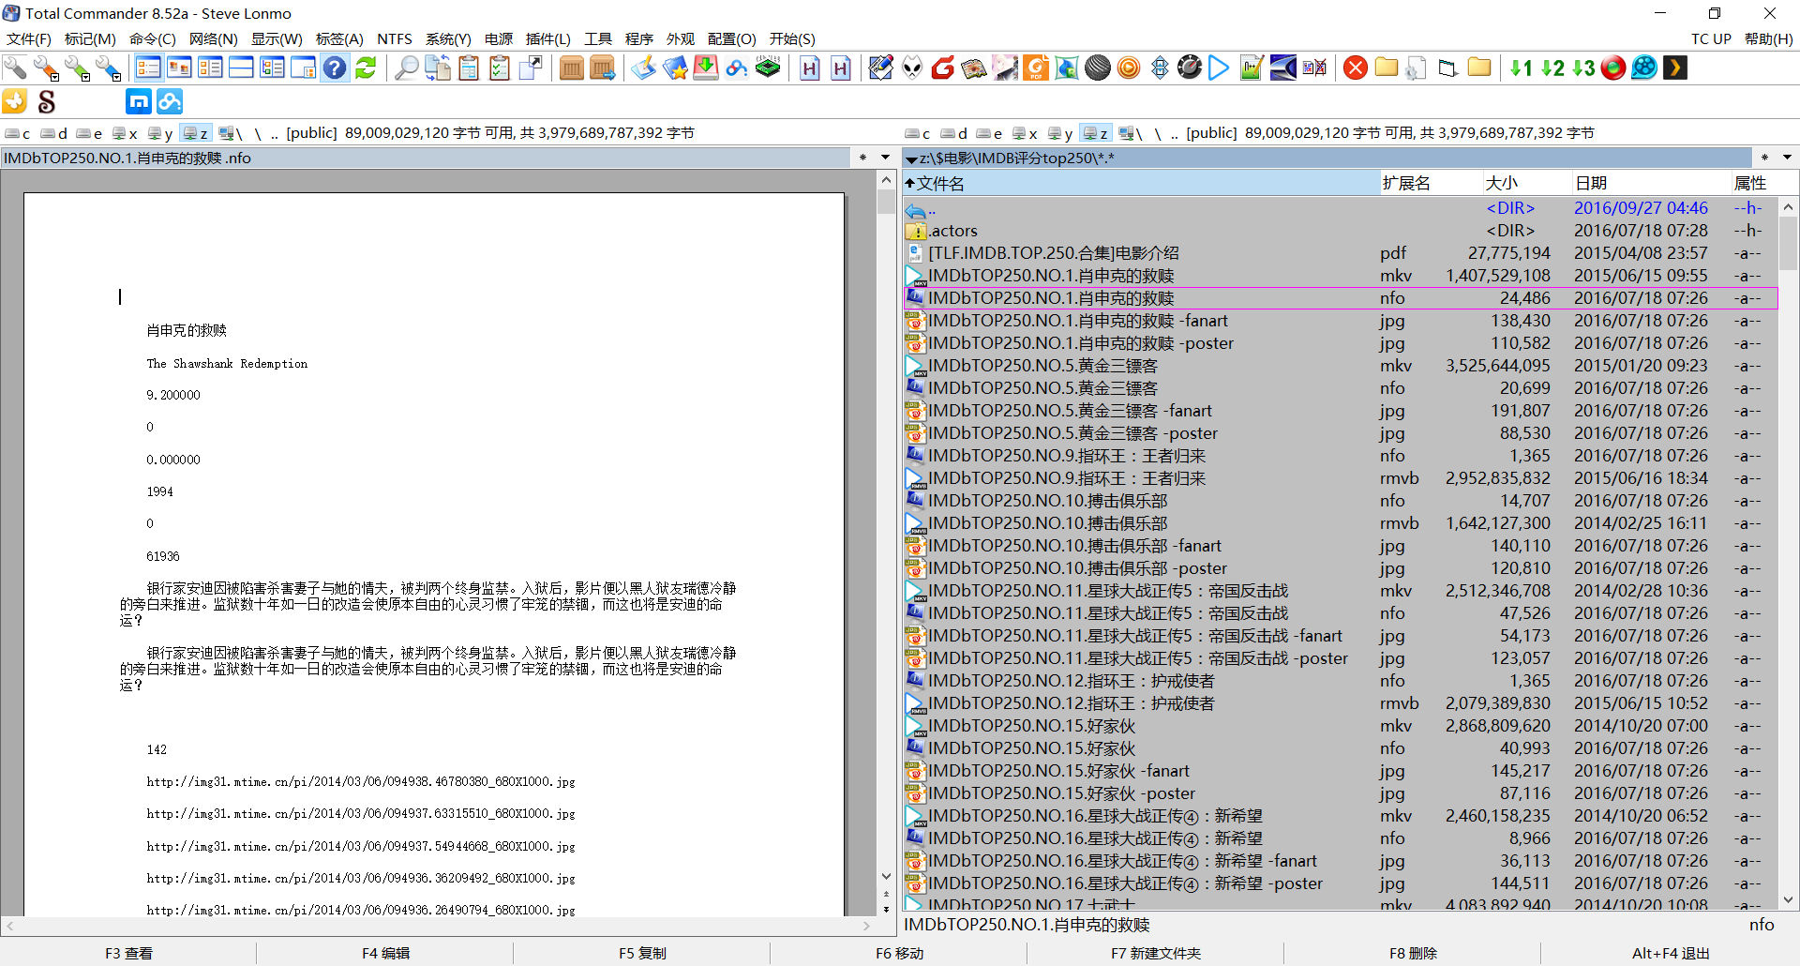Sort files by 日期 column header
The height and width of the screenshot is (966, 1800).
[1651, 183]
